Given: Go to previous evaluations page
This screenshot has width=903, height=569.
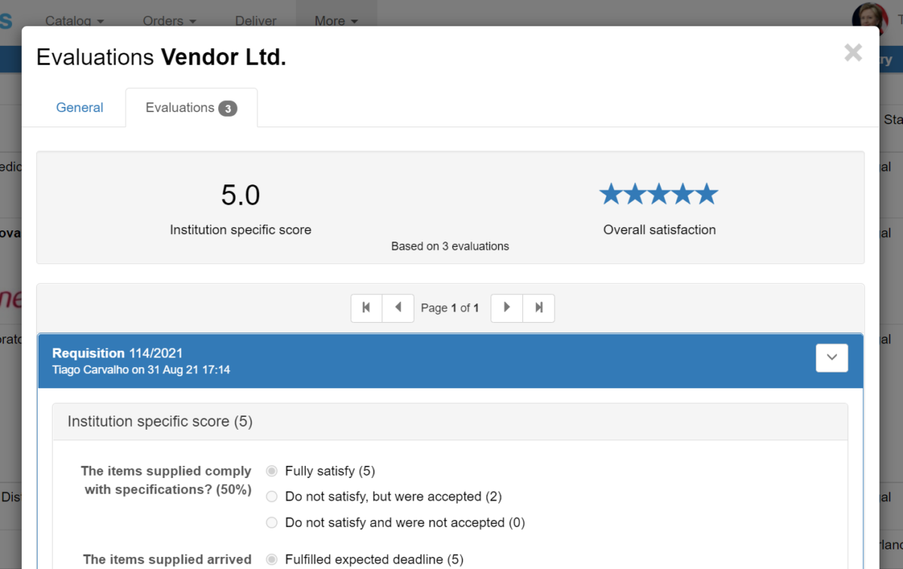Looking at the screenshot, I should pyautogui.click(x=398, y=308).
